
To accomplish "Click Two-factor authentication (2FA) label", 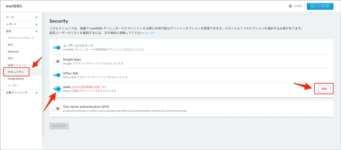I will click(86, 107).
